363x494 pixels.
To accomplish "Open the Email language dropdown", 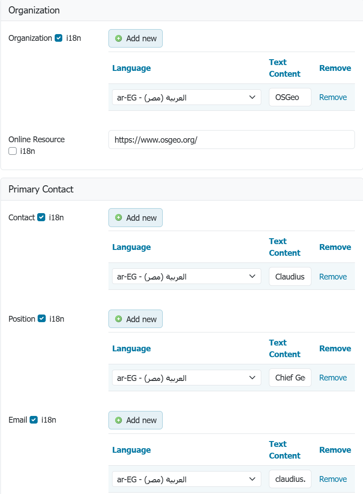I will 186,479.
